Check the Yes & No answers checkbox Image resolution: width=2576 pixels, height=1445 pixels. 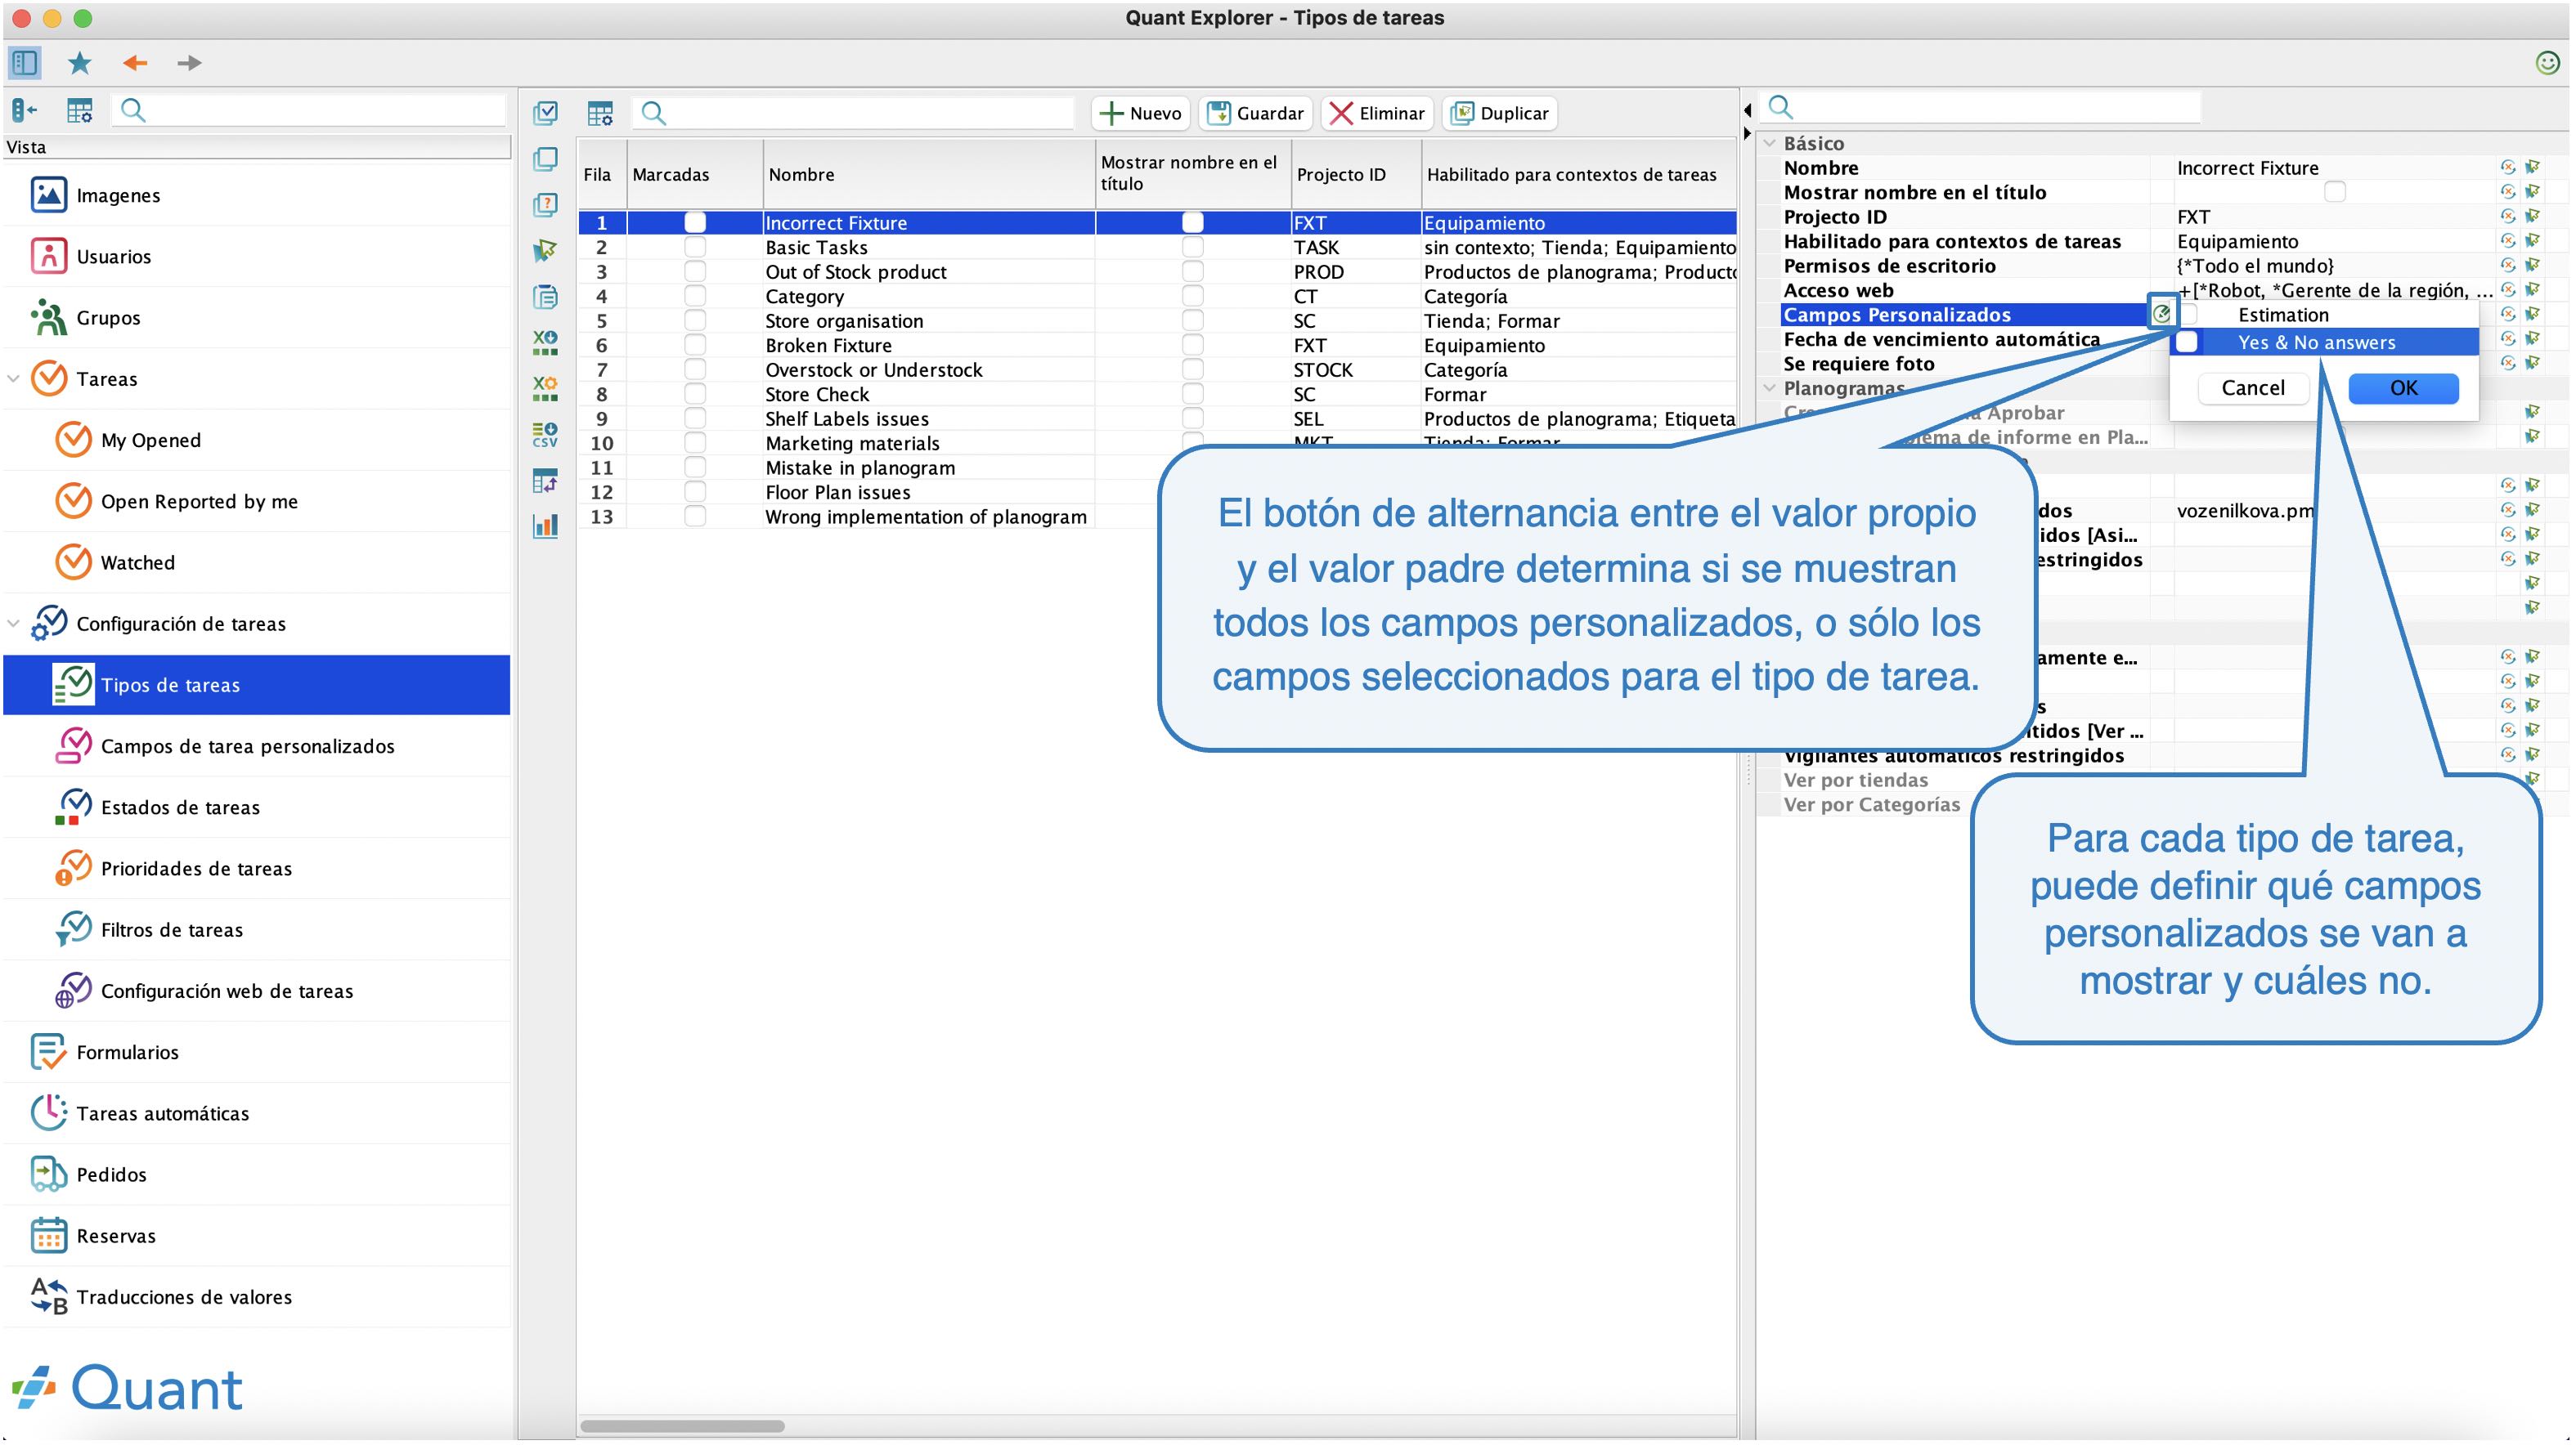point(2188,342)
